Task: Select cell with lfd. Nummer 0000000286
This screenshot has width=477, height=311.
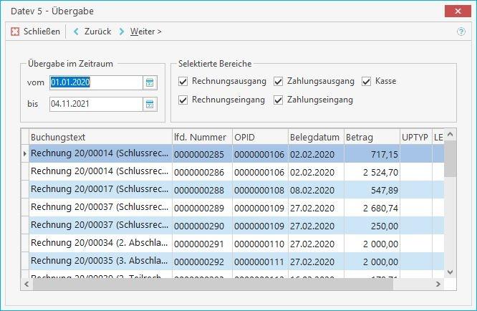Action: click(202, 172)
